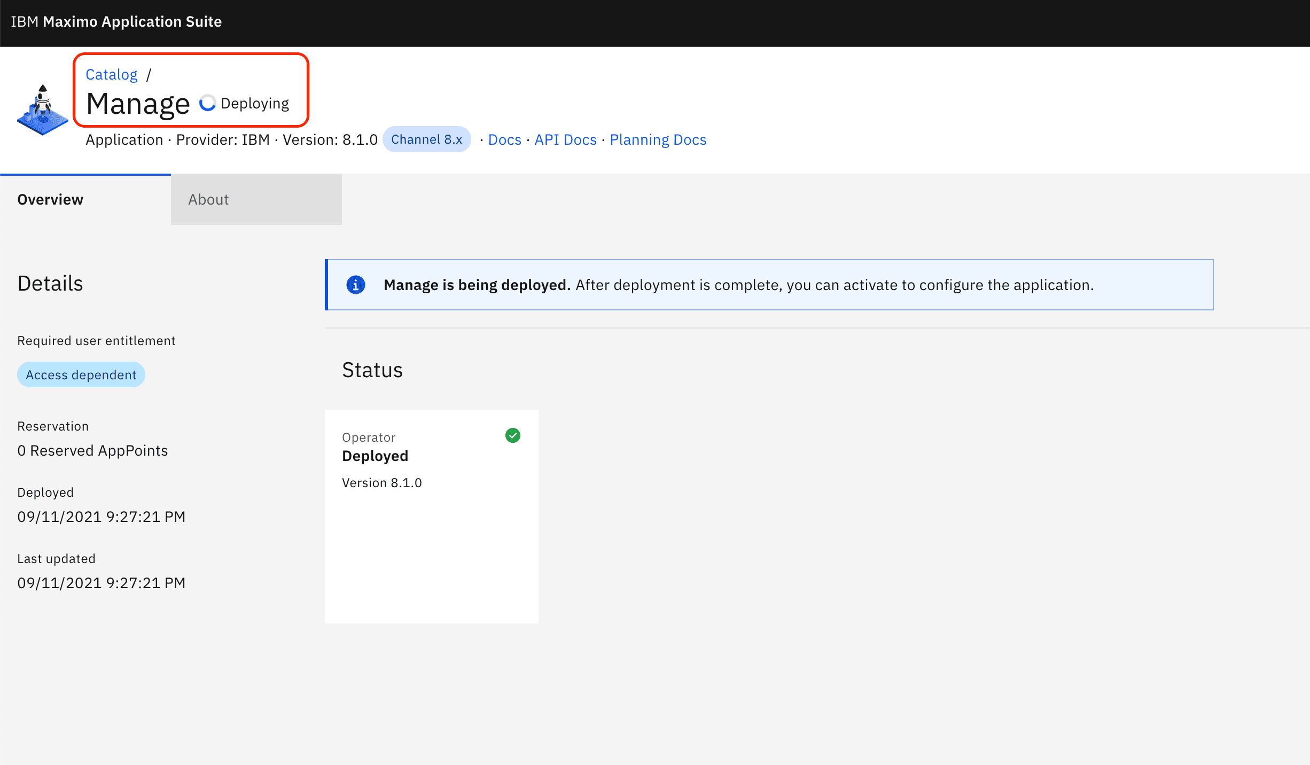Screen dimensions: 1310x765
Task: Open the Docs link
Action: pos(505,139)
